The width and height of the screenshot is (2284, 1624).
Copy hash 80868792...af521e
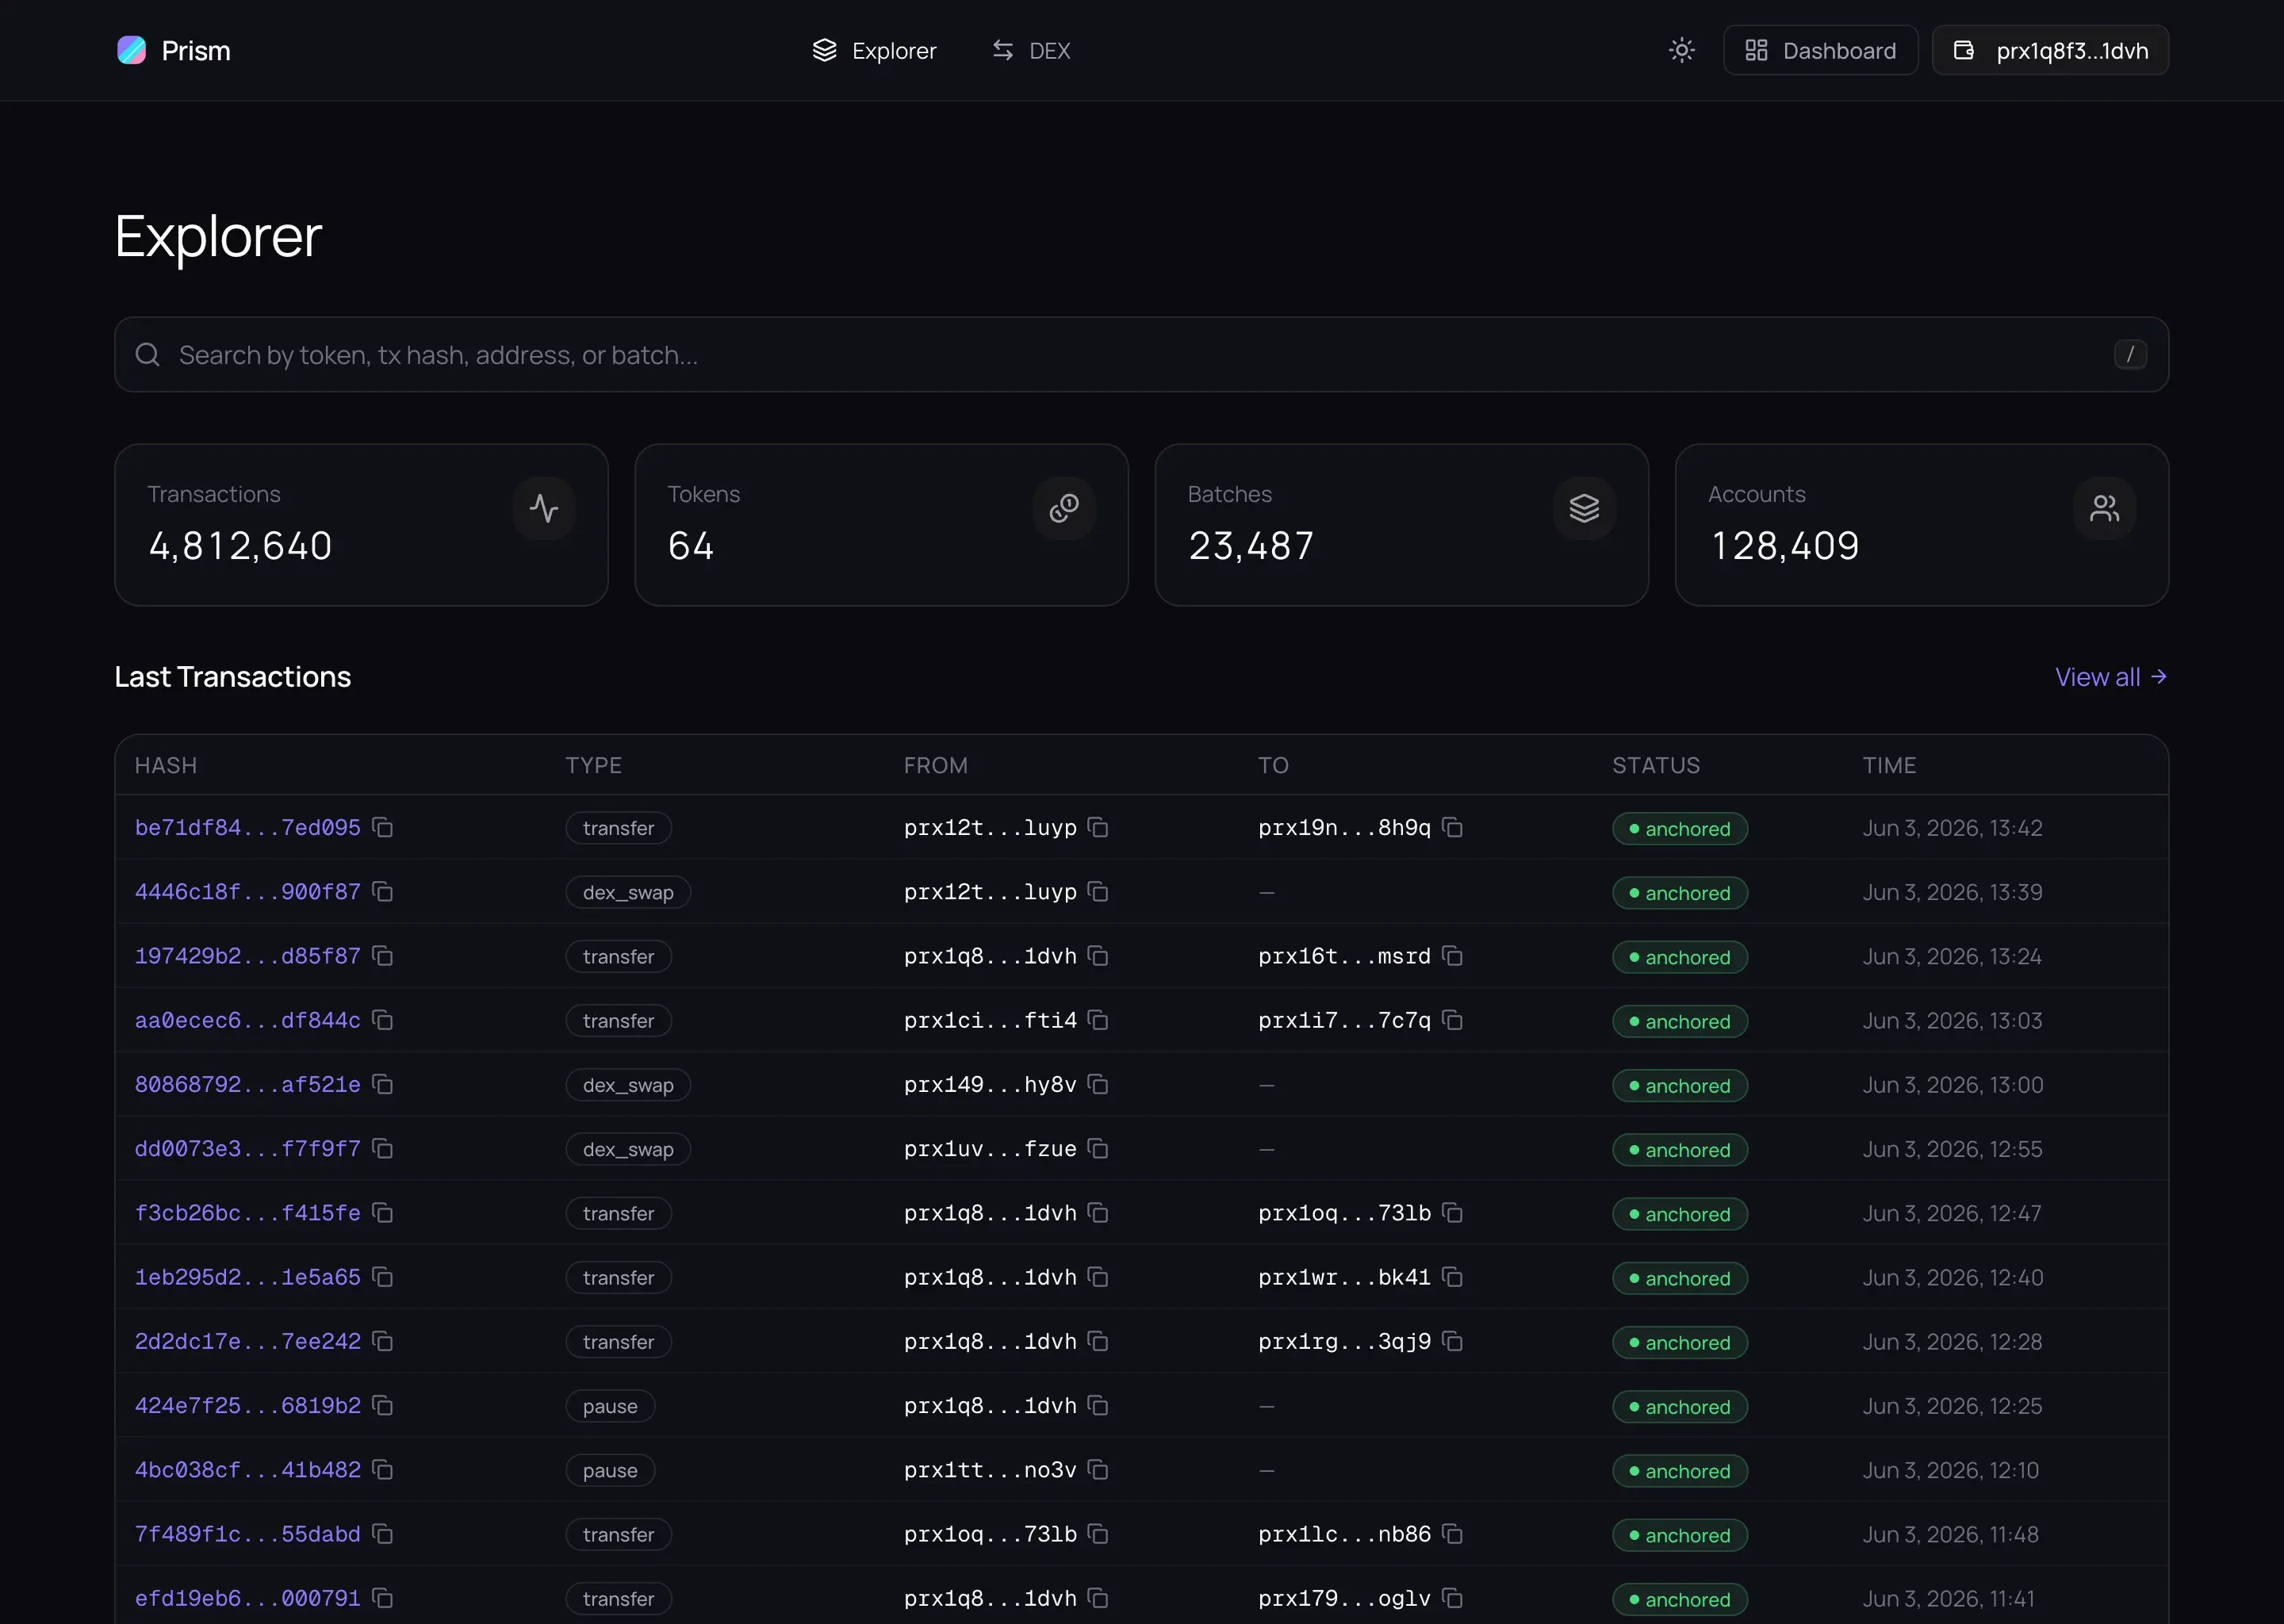[382, 1083]
